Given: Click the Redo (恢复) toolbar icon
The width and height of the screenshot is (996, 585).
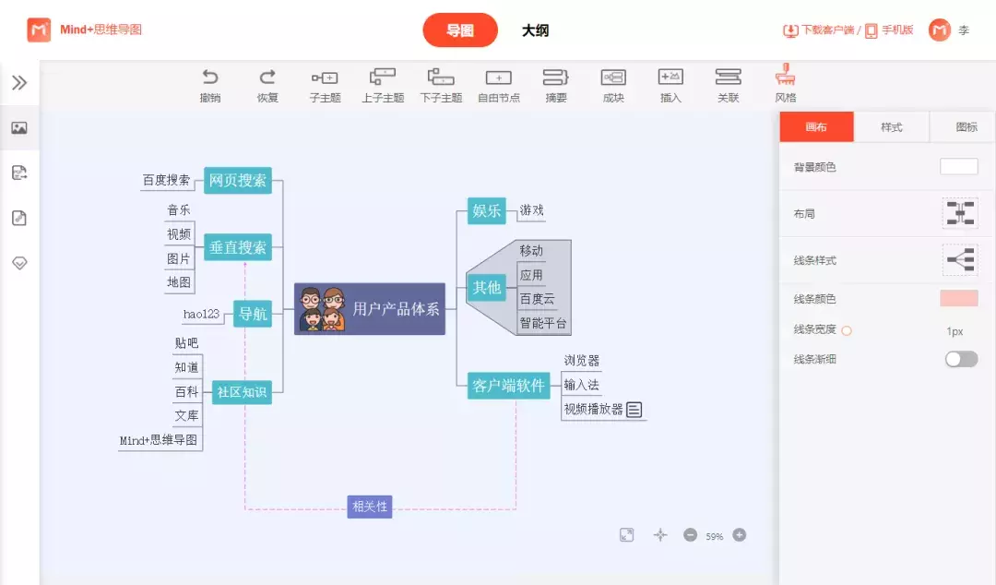Looking at the screenshot, I should 267,78.
